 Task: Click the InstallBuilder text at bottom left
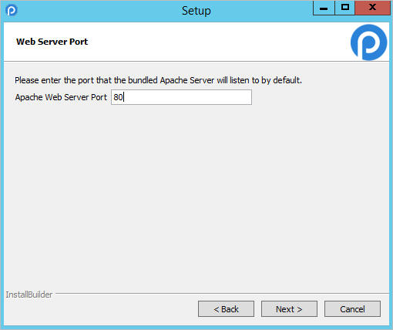point(29,295)
